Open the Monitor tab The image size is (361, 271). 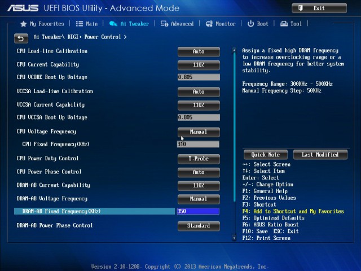221,24
